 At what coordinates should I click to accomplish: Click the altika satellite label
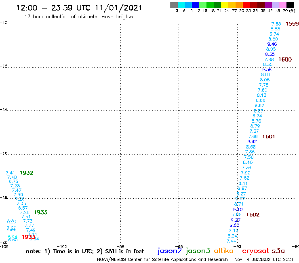[x=224, y=251]
